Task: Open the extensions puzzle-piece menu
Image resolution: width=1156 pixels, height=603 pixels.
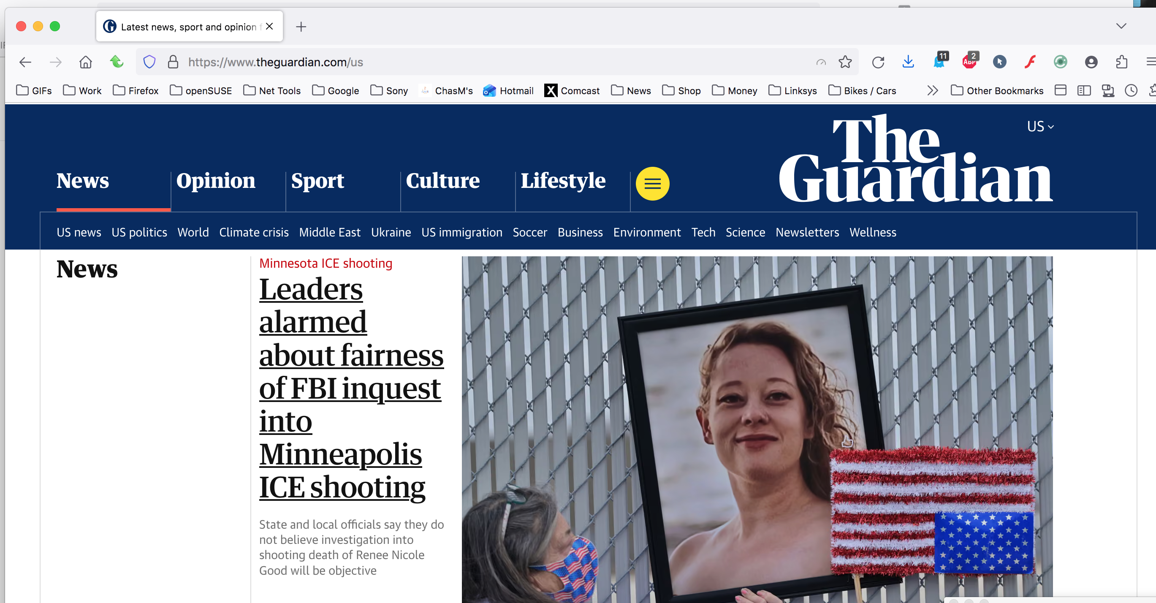Action: pyautogui.click(x=1121, y=62)
